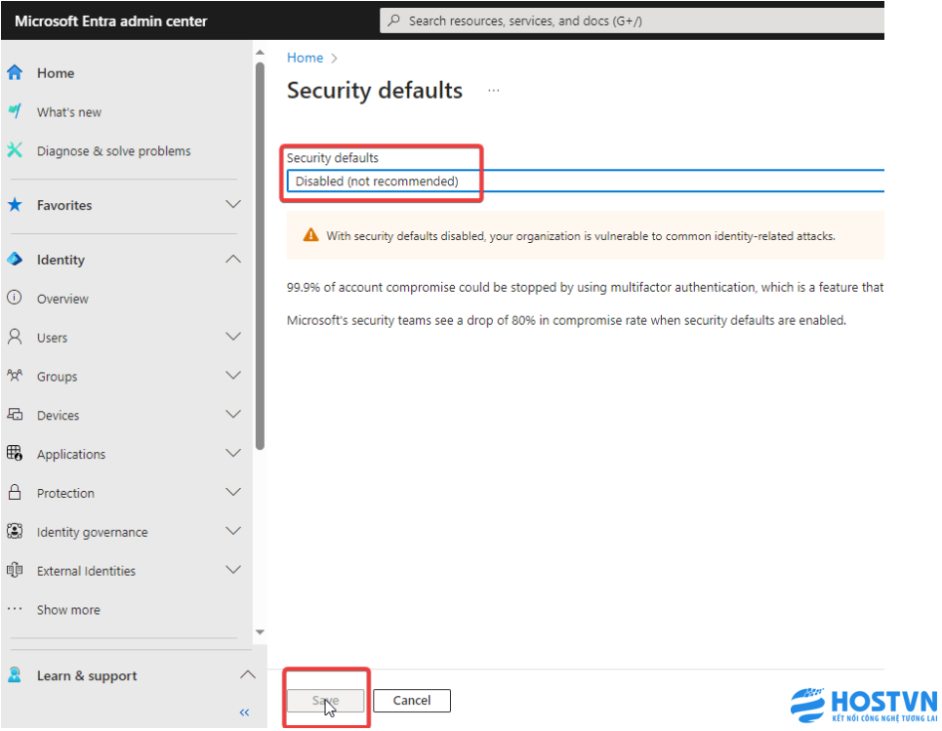Open the more options ellipsis beside the title
The width and height of the screenshot is (942, 731).
[494, 90]
